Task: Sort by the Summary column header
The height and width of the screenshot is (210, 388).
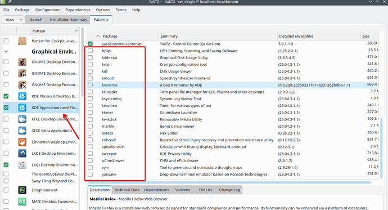Action: 218,36
